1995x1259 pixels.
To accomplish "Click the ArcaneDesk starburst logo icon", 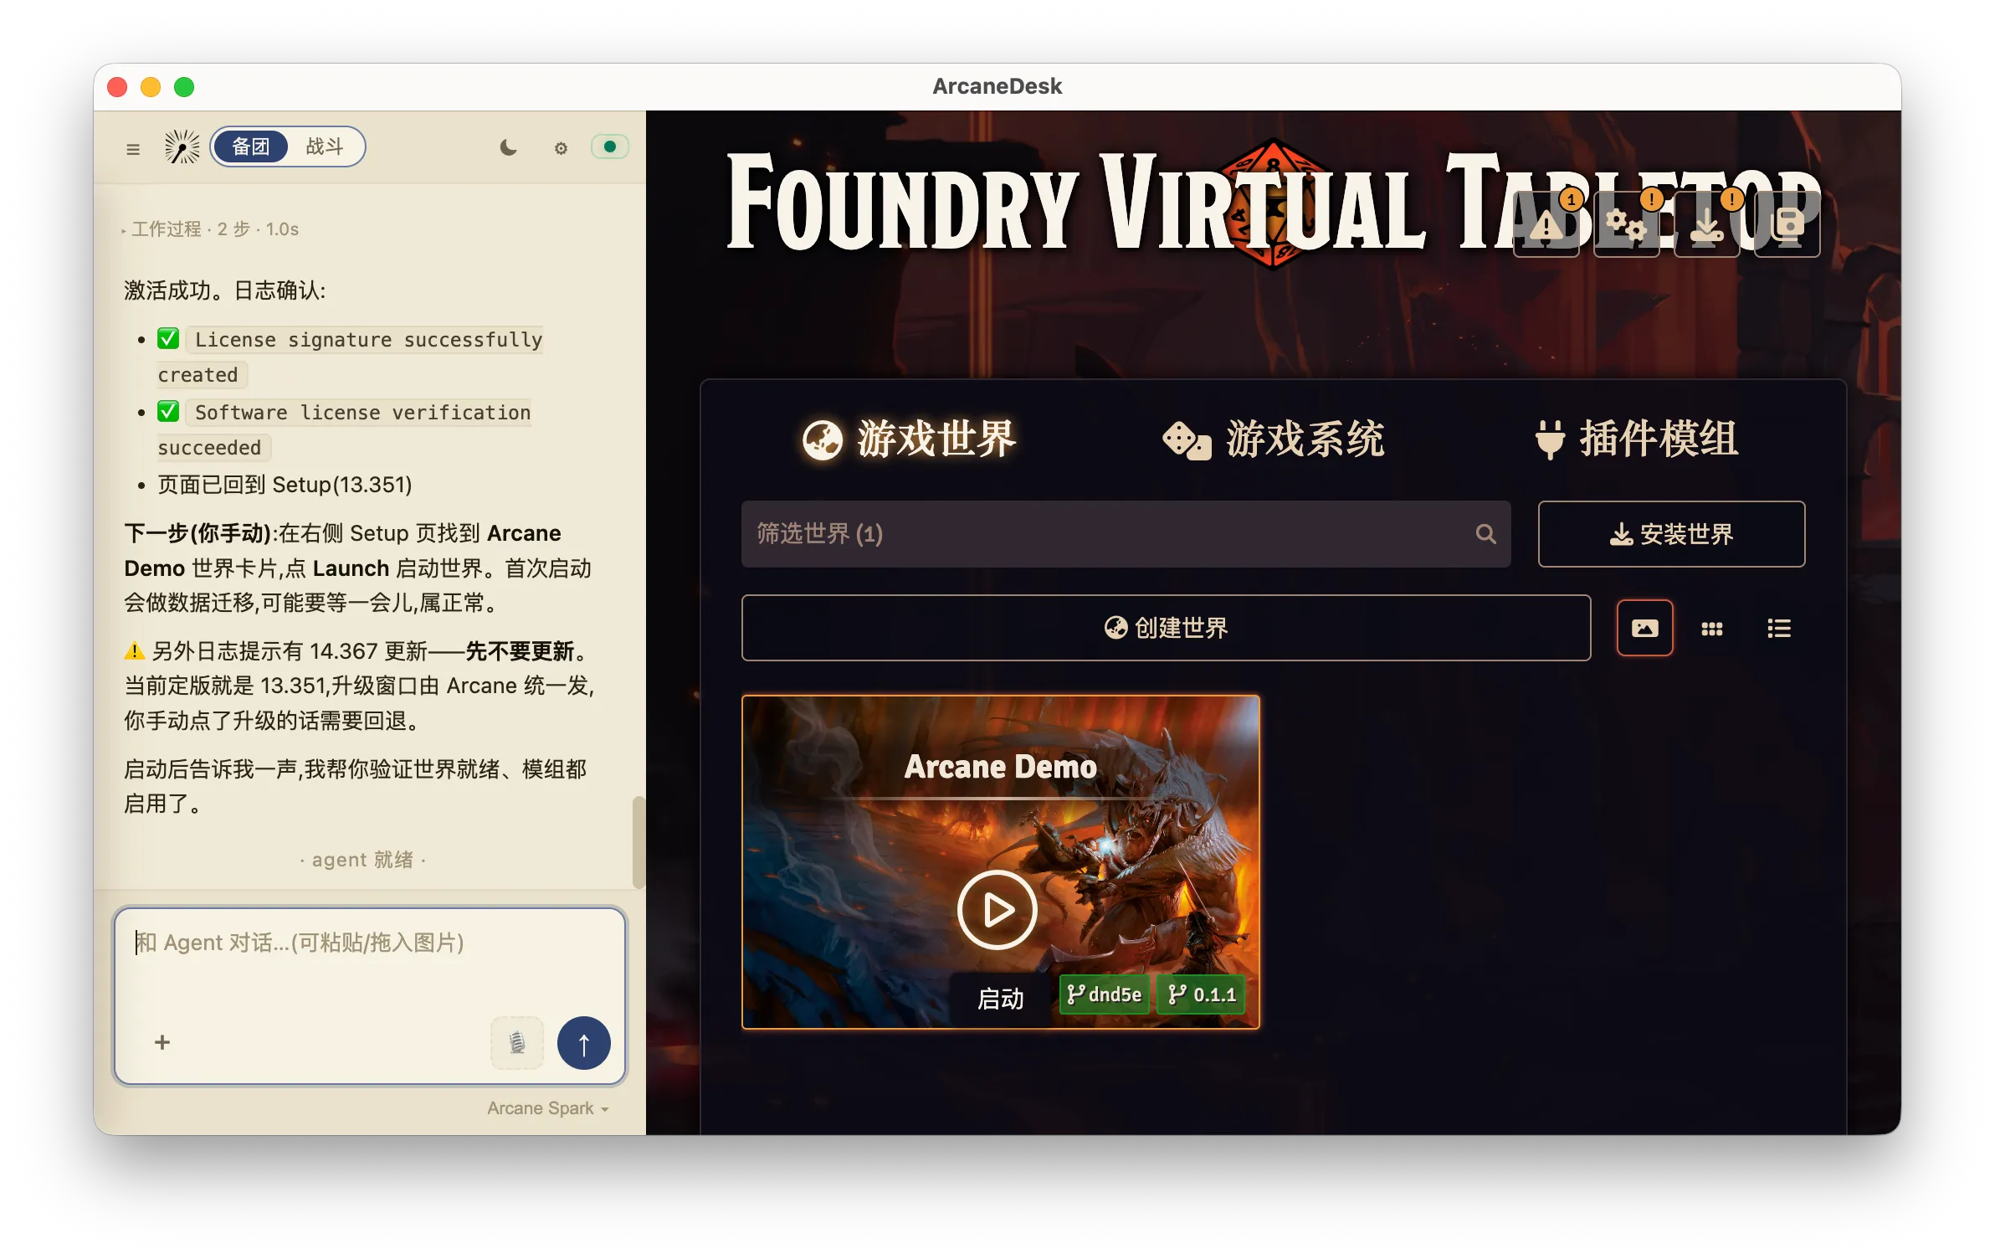I will coord(182,147).
